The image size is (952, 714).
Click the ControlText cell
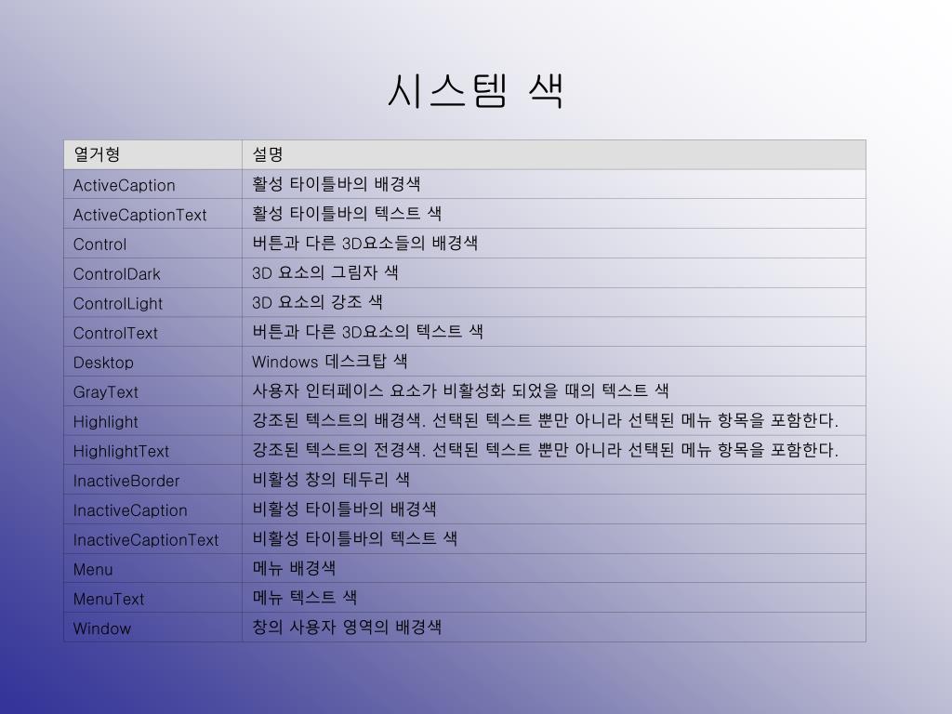point(153,332)
